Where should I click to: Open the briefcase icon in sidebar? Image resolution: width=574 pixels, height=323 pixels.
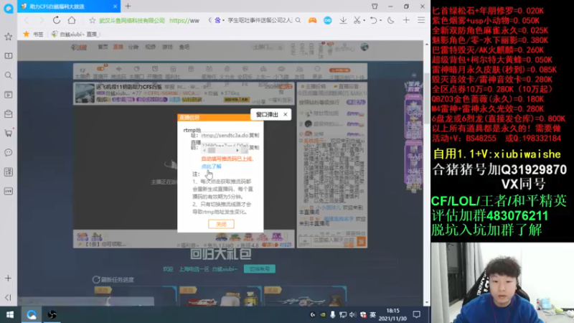click(x=8, y=114)
